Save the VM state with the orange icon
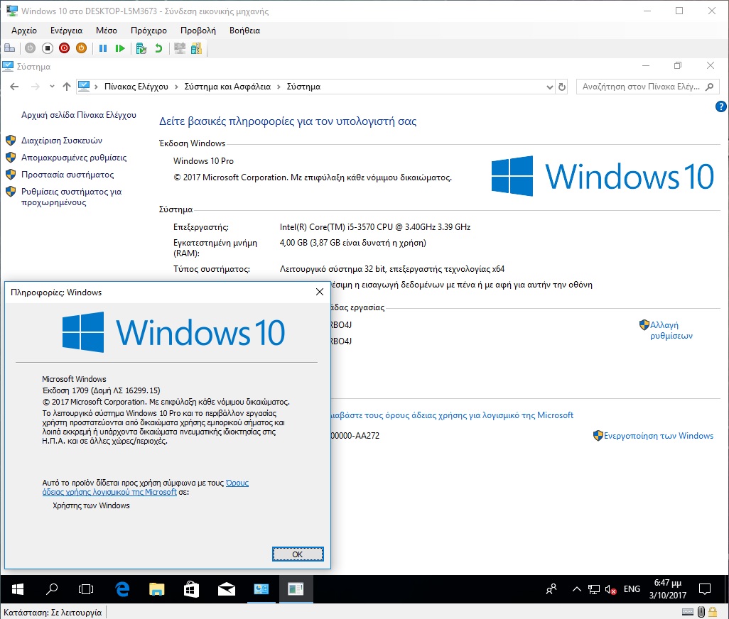Image resolution: width=729 pixels, height=619 pixels. 82,48
